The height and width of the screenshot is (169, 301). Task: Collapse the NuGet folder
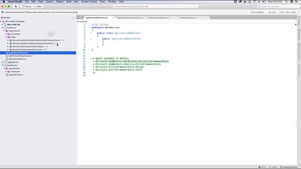coord(6,37)
